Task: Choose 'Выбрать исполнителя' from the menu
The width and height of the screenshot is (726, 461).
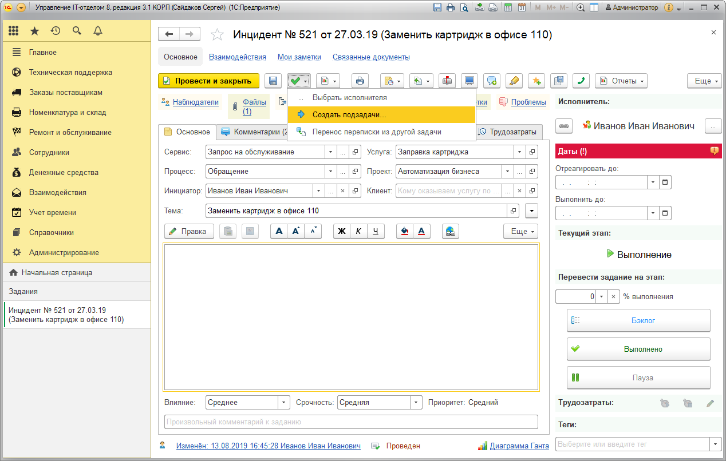Action: point(382,98)
